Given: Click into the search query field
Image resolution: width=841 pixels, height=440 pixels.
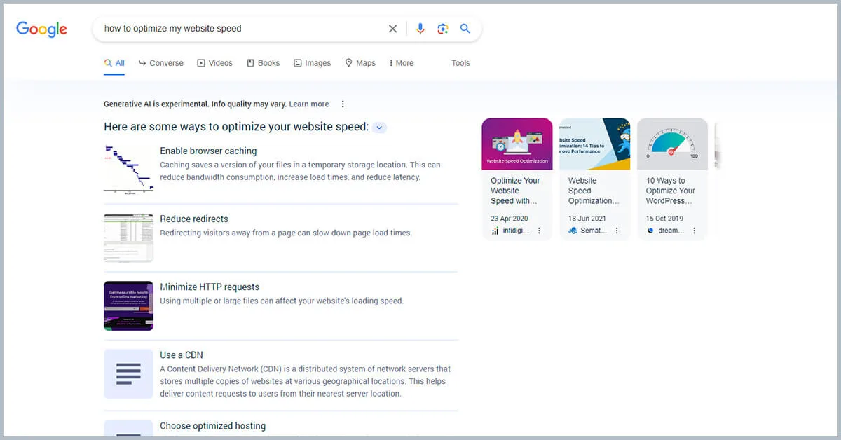Looking at the screenshot, I should (x=242, y=29).
